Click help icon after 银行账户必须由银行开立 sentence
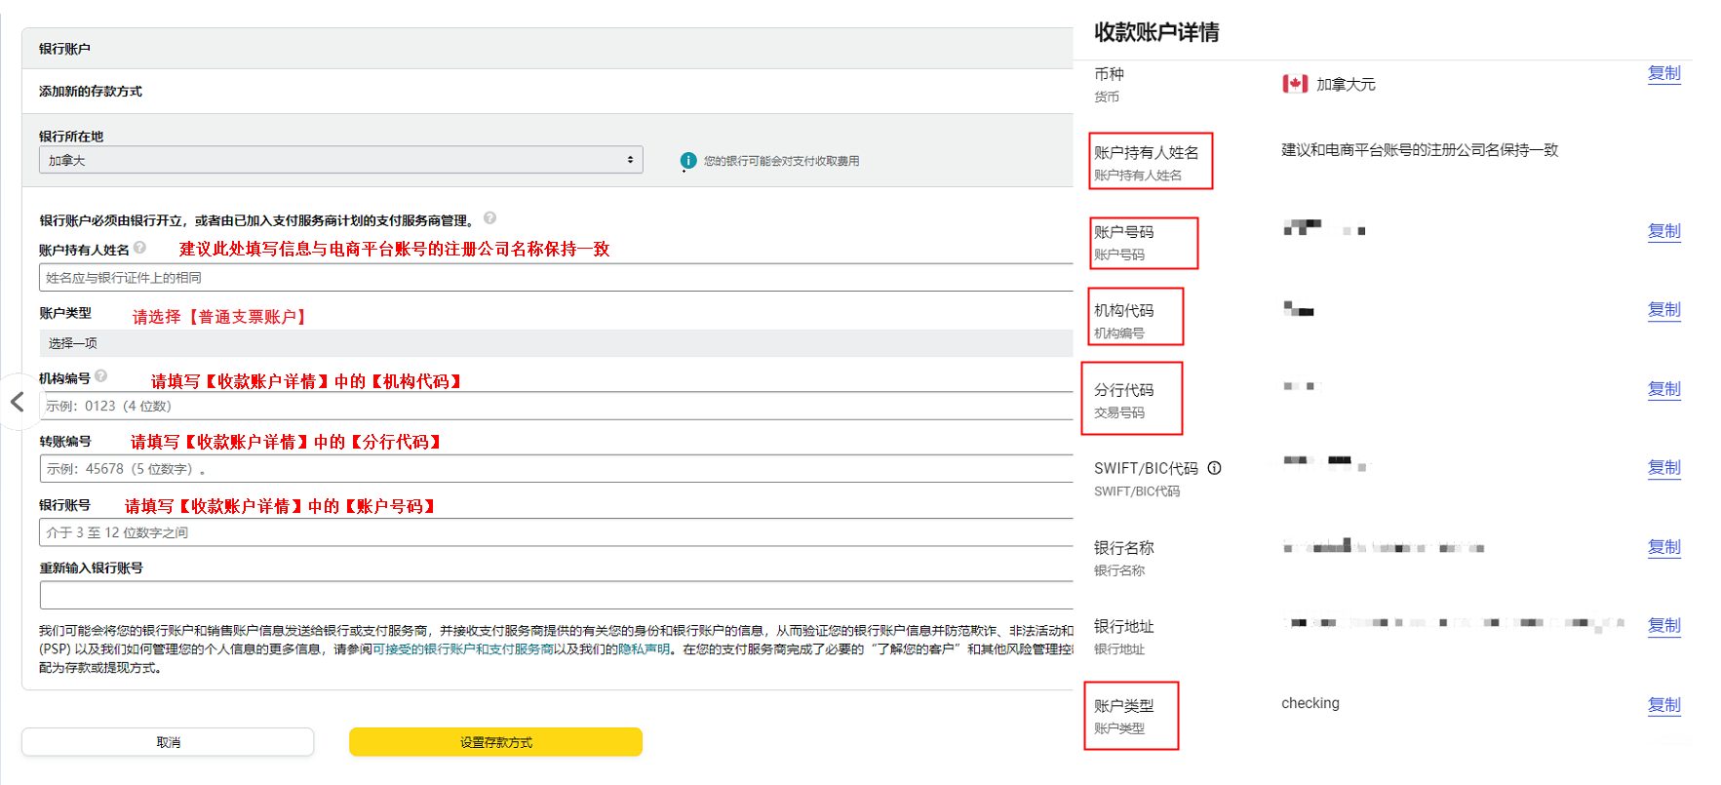This screenshot has height=785, width=1721. tap(490, 218)
